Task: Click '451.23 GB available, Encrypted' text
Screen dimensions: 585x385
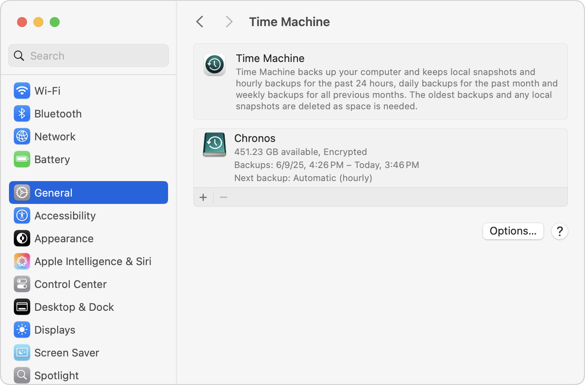Action: tap(301, 152)
